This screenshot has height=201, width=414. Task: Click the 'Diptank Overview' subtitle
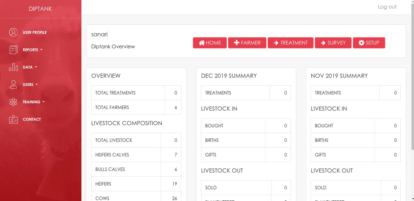coord(113,46)
